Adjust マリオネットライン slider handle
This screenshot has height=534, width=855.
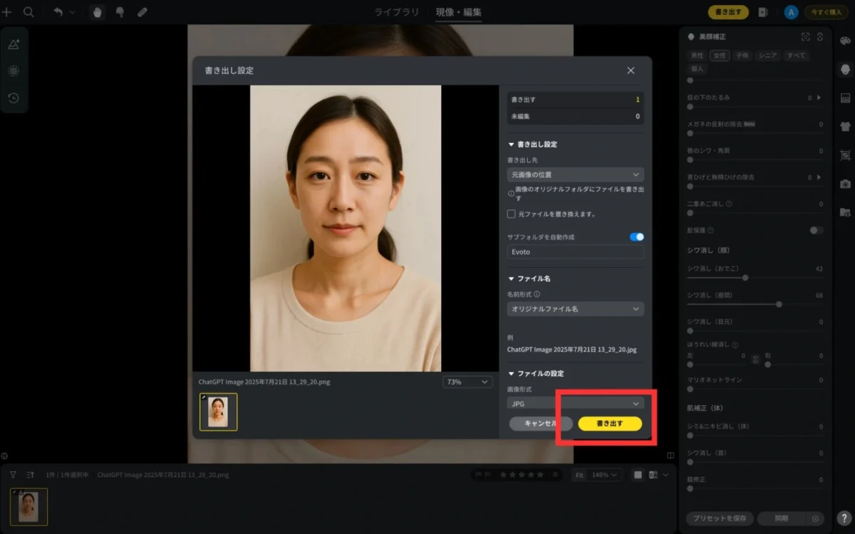690,389
